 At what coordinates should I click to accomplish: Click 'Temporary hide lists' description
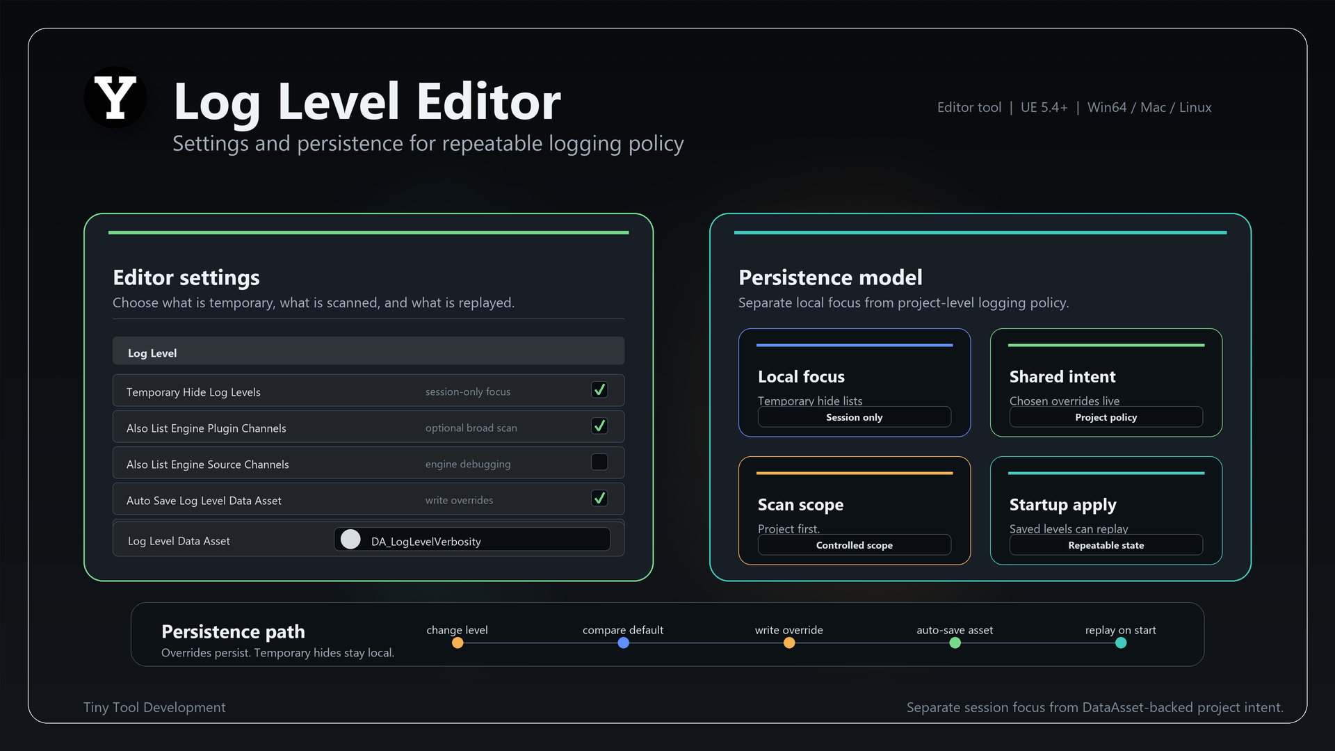[x=810, y=401]
